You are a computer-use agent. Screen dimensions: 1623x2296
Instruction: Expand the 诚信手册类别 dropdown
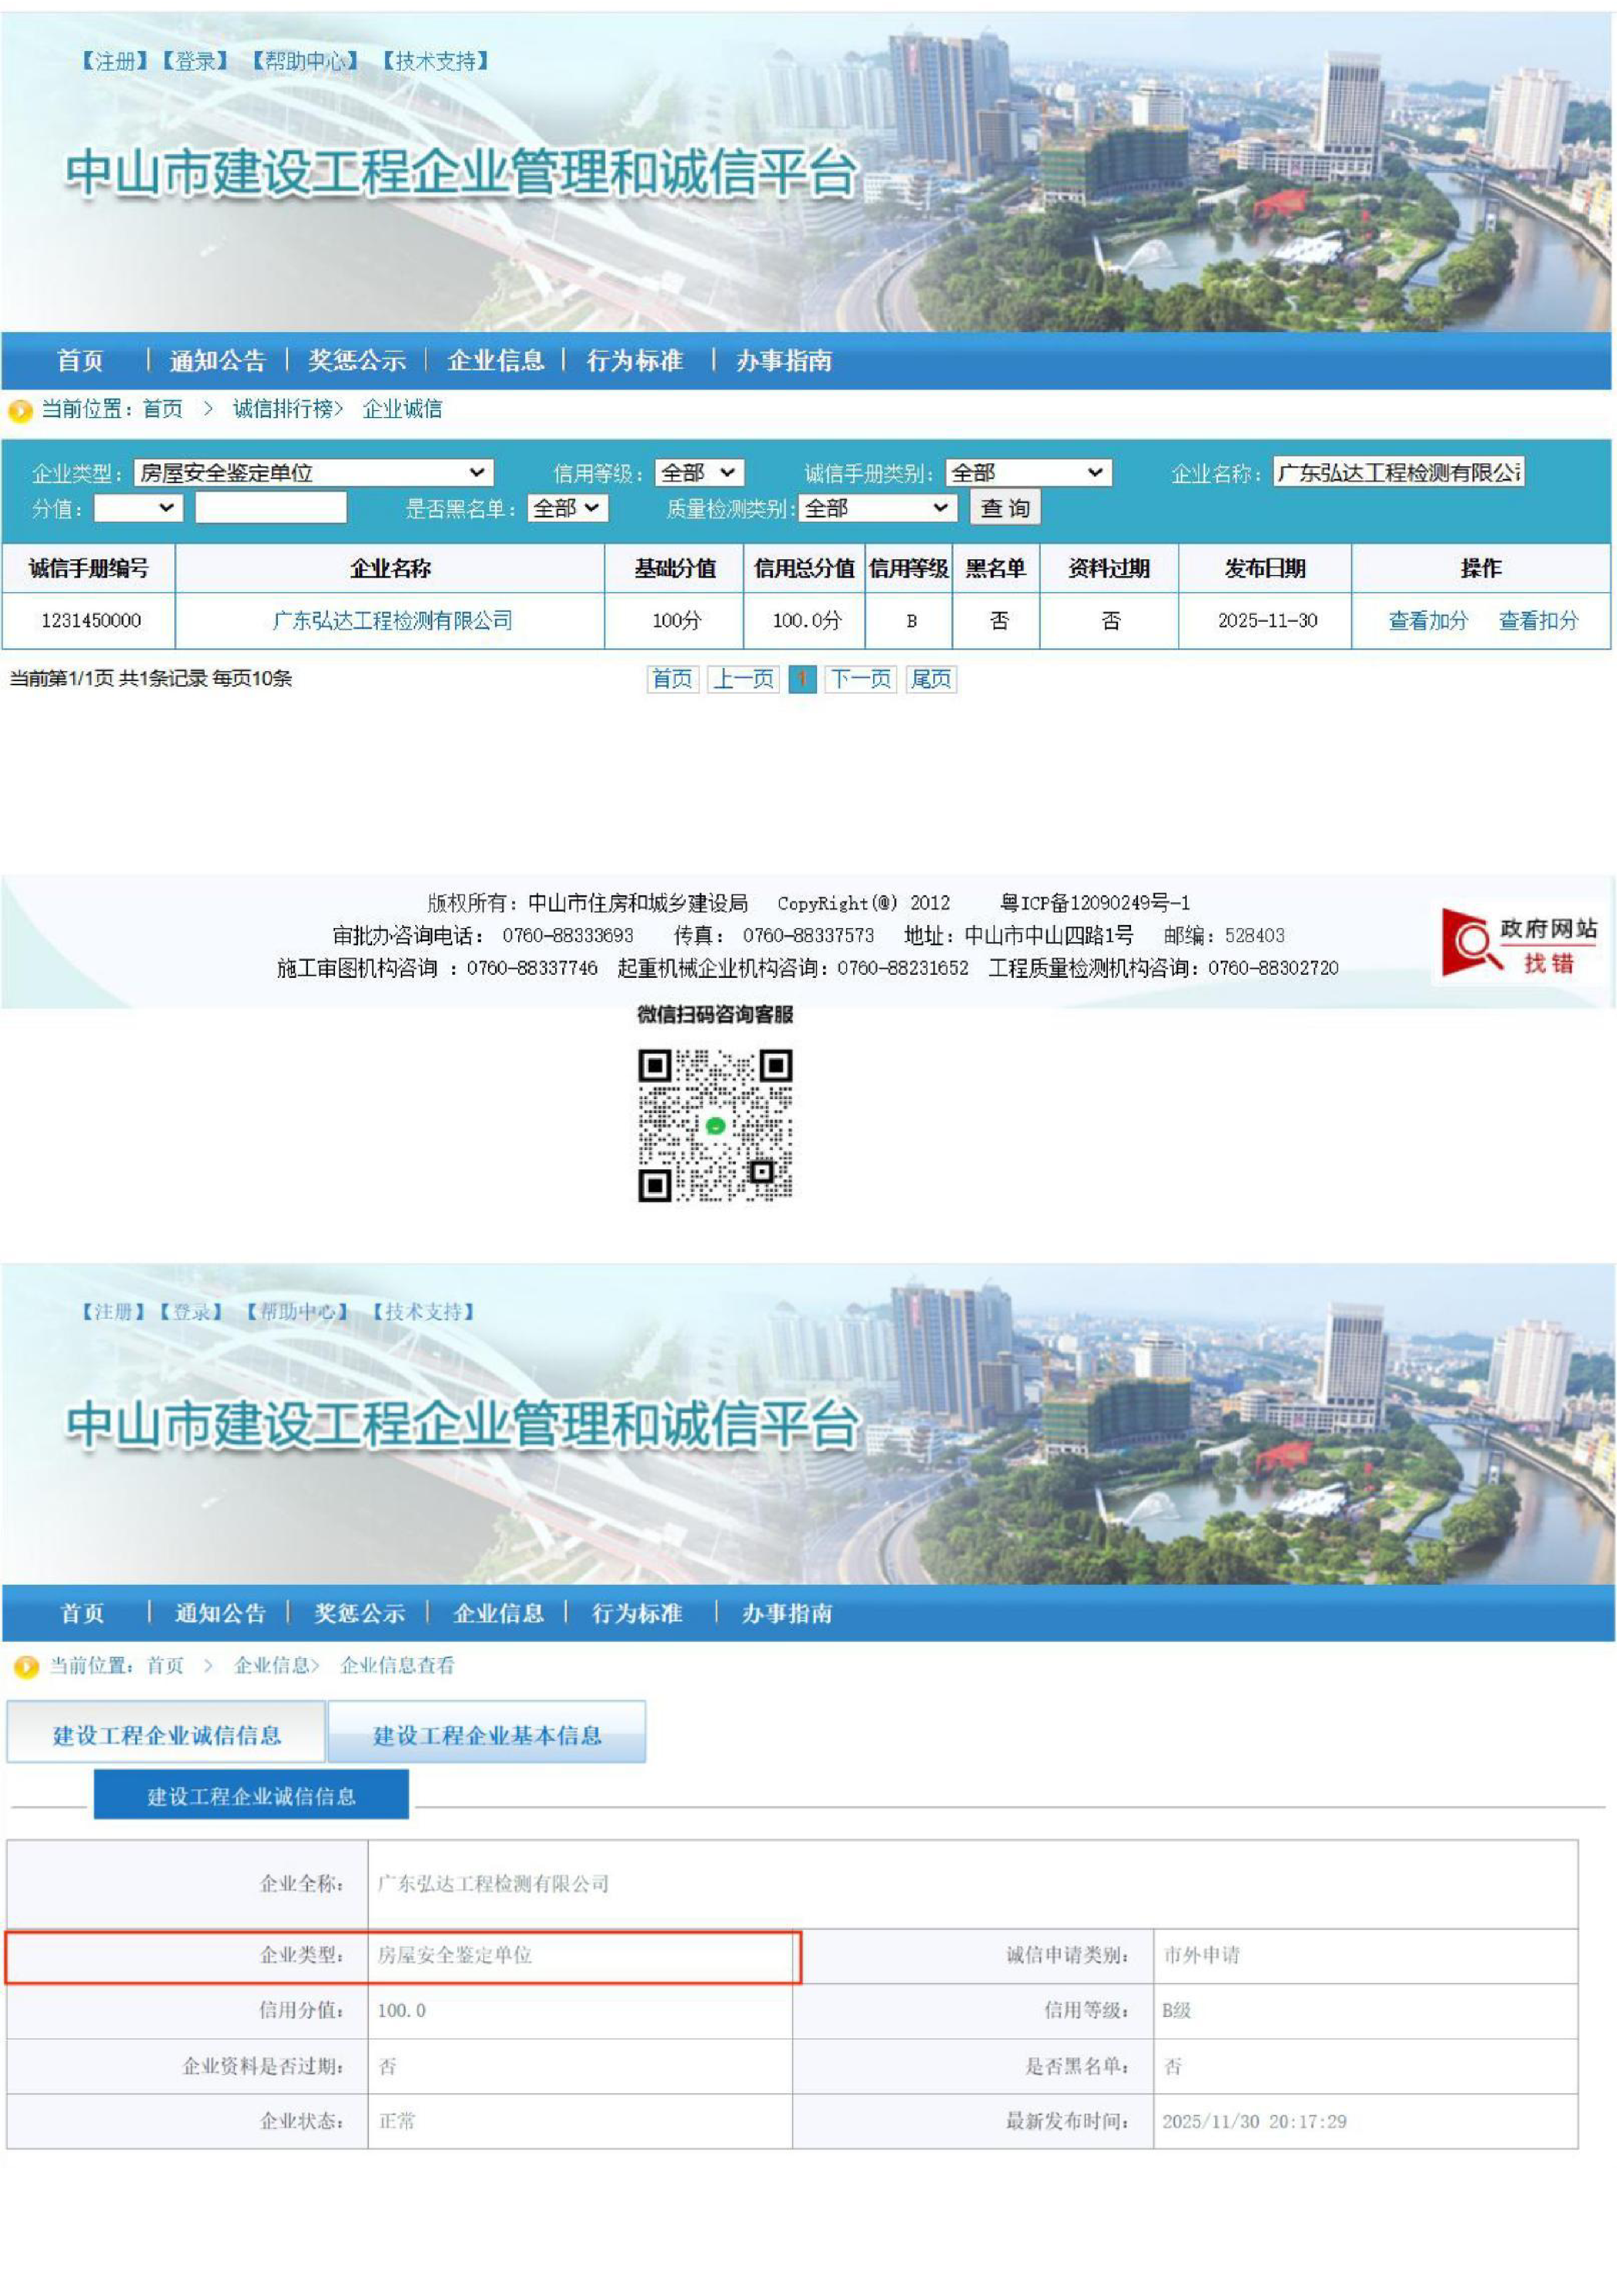pos(1028,473)
